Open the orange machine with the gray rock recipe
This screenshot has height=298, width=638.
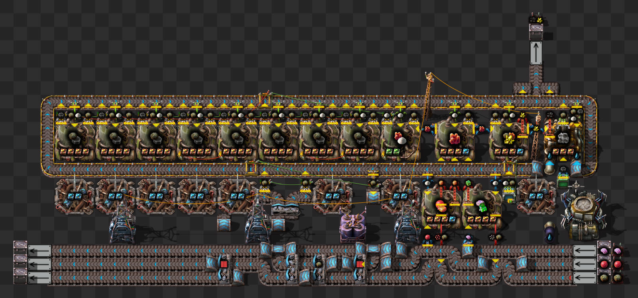click(x=563, y=139)
